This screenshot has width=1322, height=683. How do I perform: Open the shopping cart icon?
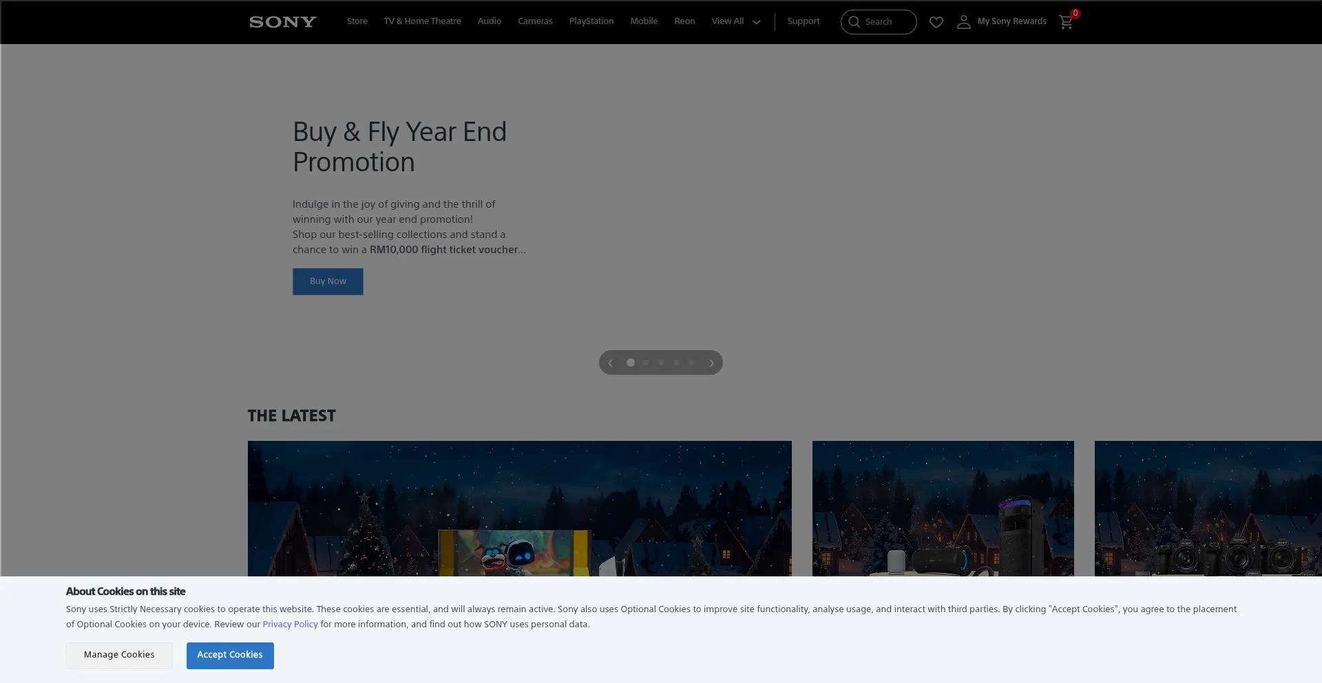(1066, 22)
